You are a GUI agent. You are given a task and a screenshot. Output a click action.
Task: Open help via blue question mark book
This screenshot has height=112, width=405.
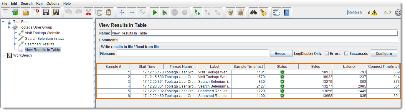point(286,13)
